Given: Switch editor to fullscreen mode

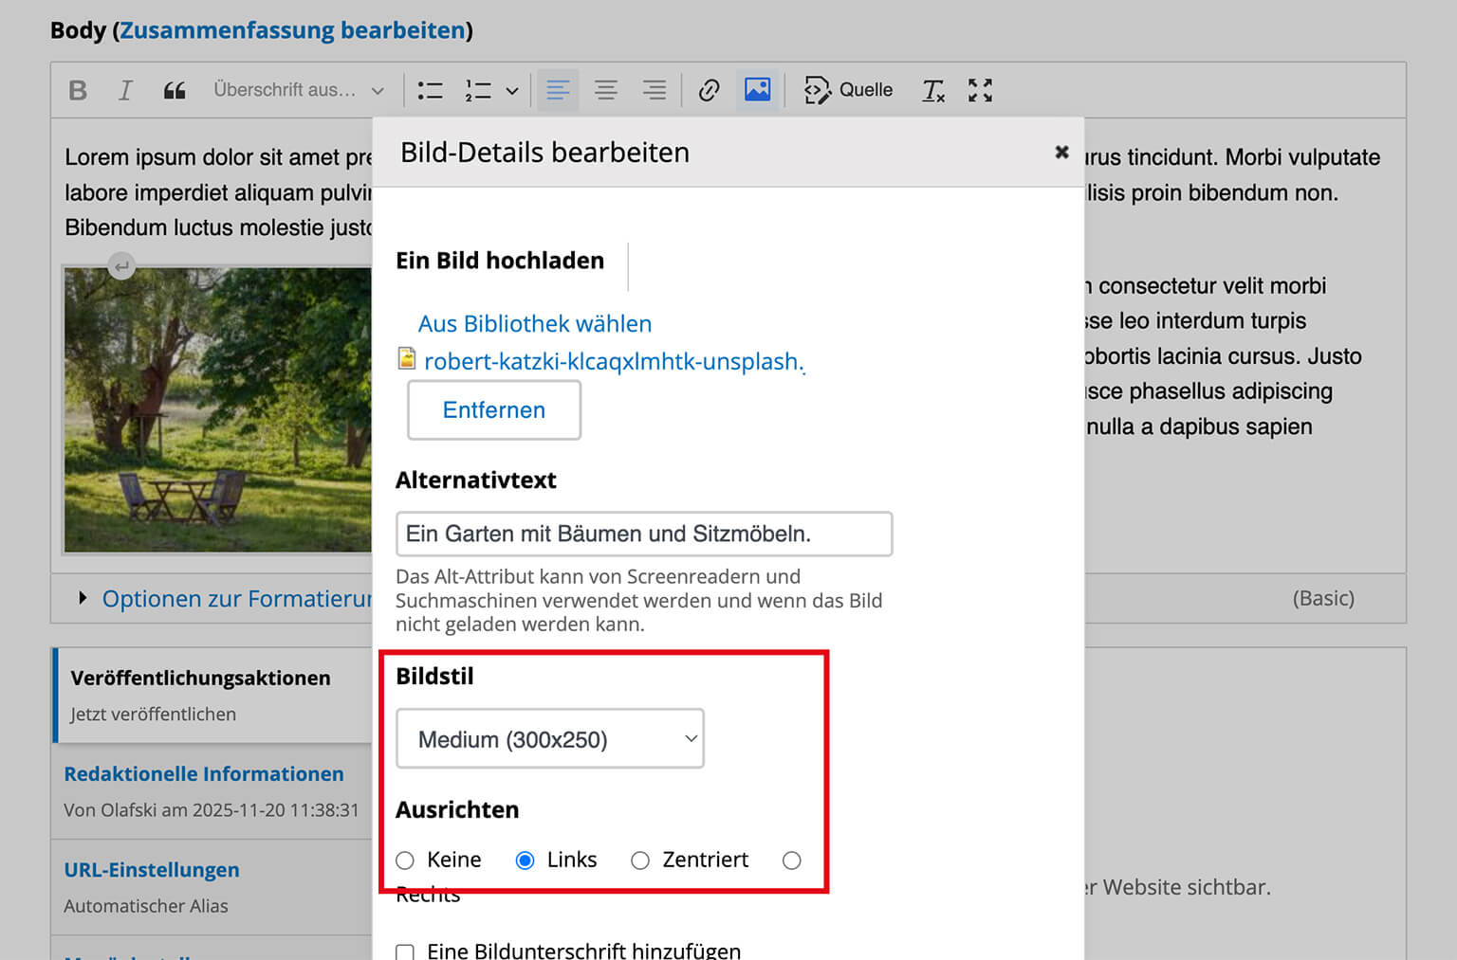Looking at the screenshot, I should 980,90.
